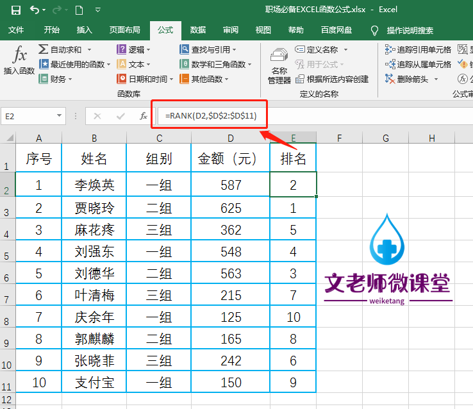Click the 名称管理器 button
The width and height of the screenshot is (473, 409).
coord(279,65)
